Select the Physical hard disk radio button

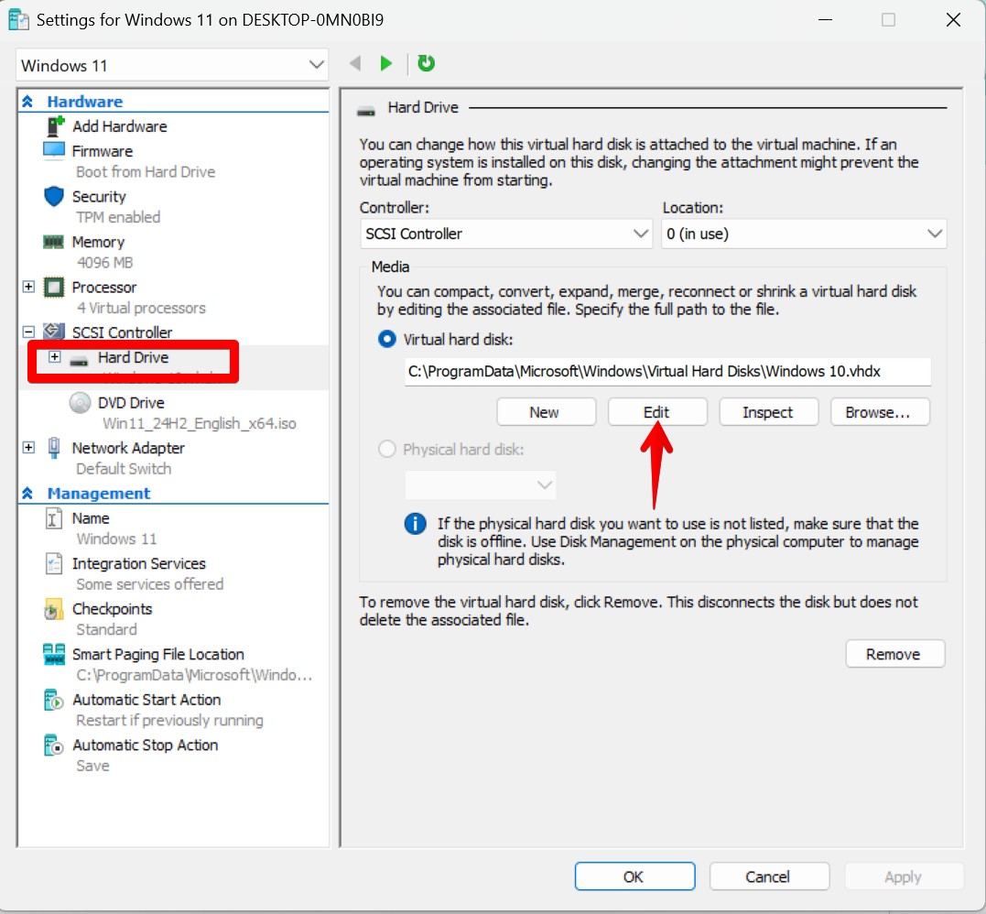(x=386, y=449)
